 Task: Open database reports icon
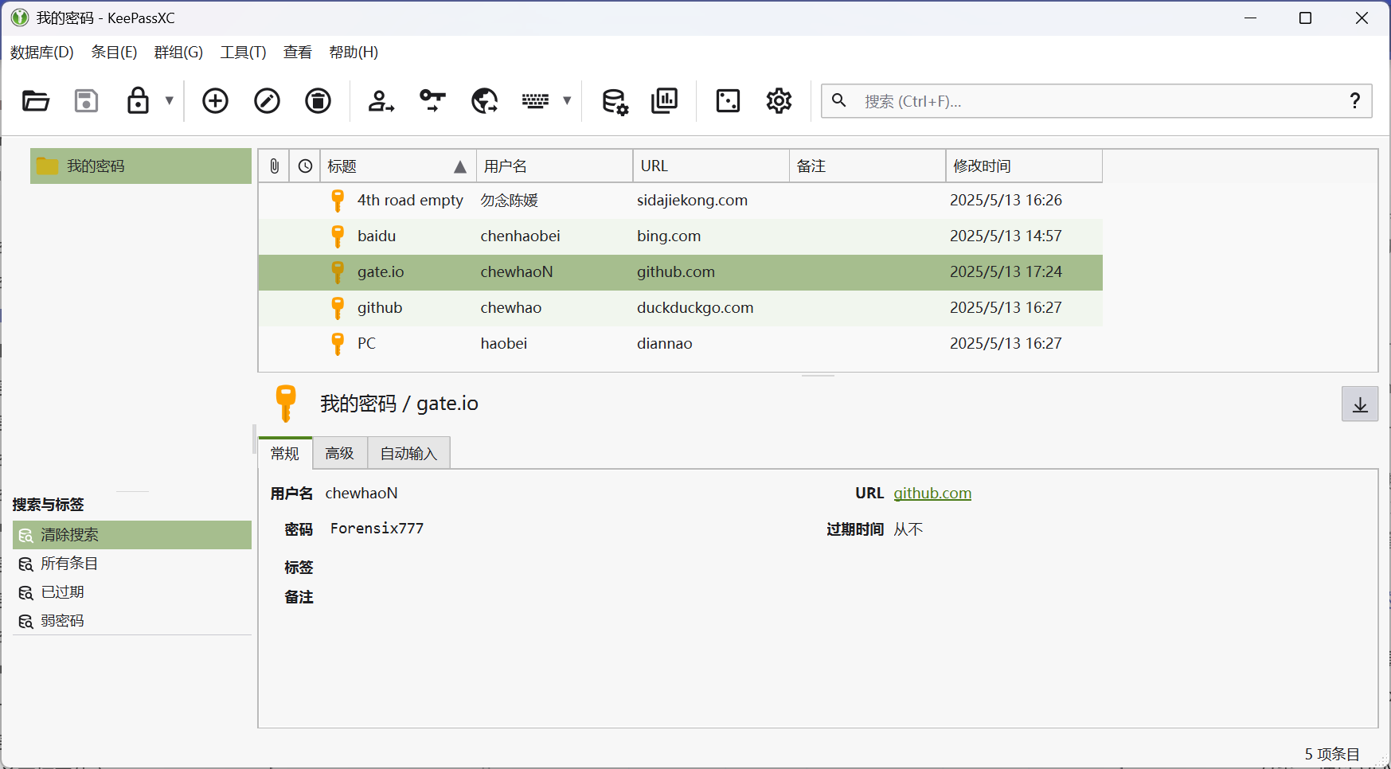click(664, 101)
